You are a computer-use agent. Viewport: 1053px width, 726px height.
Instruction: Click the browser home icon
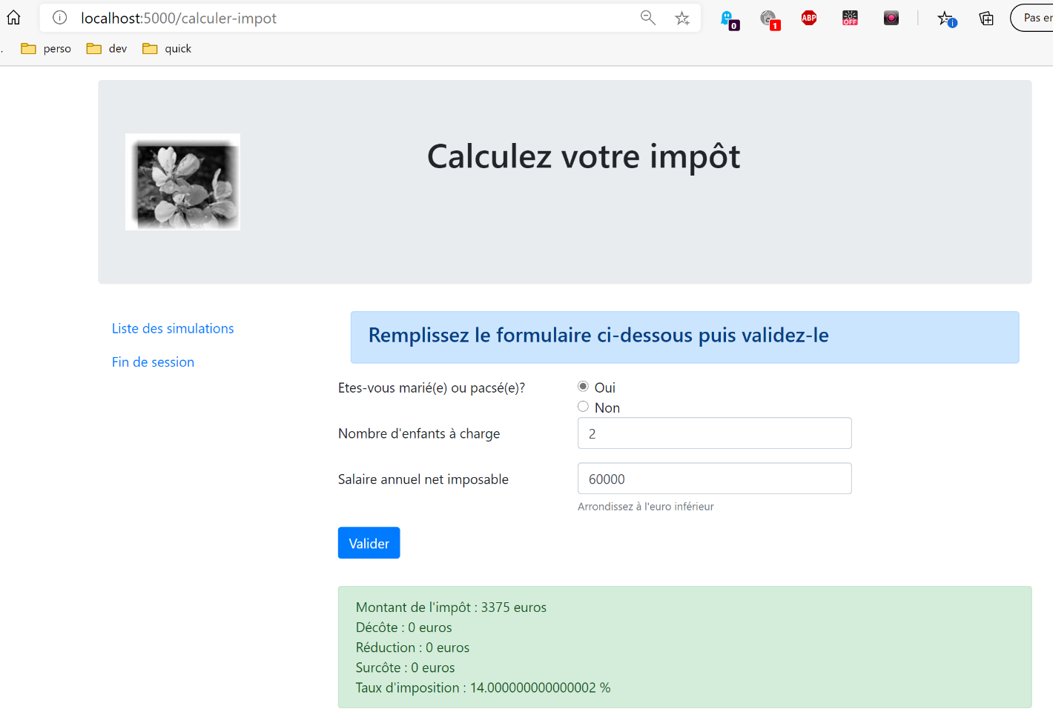tap(13, 18)
